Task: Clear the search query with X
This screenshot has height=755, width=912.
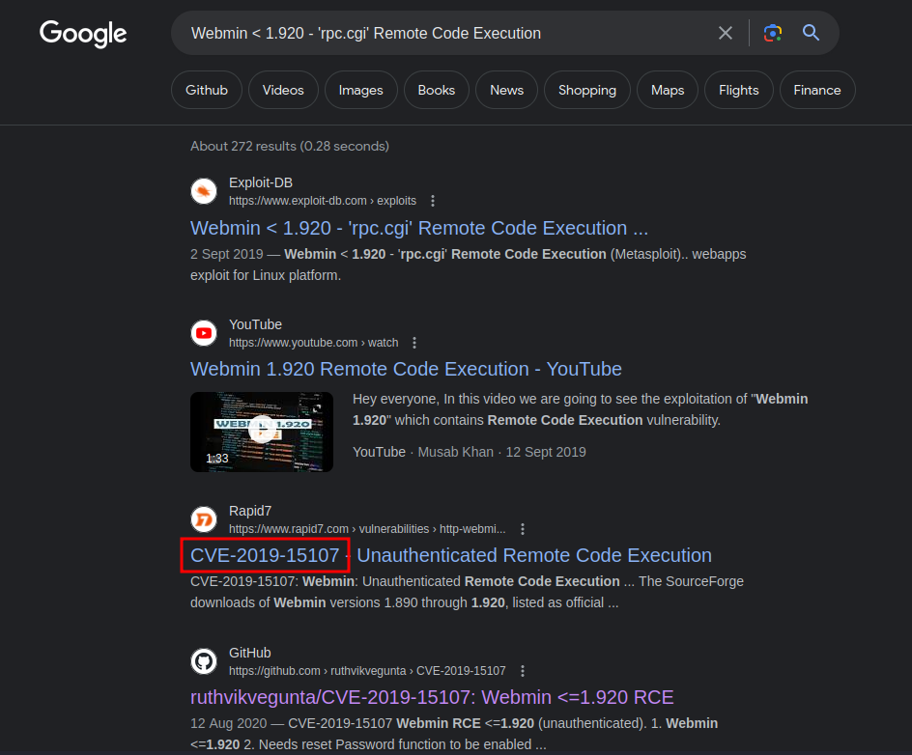Action: click(x=725, y=33)
